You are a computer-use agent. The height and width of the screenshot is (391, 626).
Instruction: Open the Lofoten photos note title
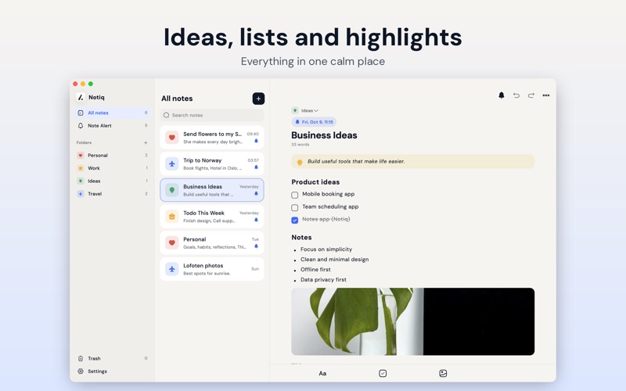(x=203, y=266)
